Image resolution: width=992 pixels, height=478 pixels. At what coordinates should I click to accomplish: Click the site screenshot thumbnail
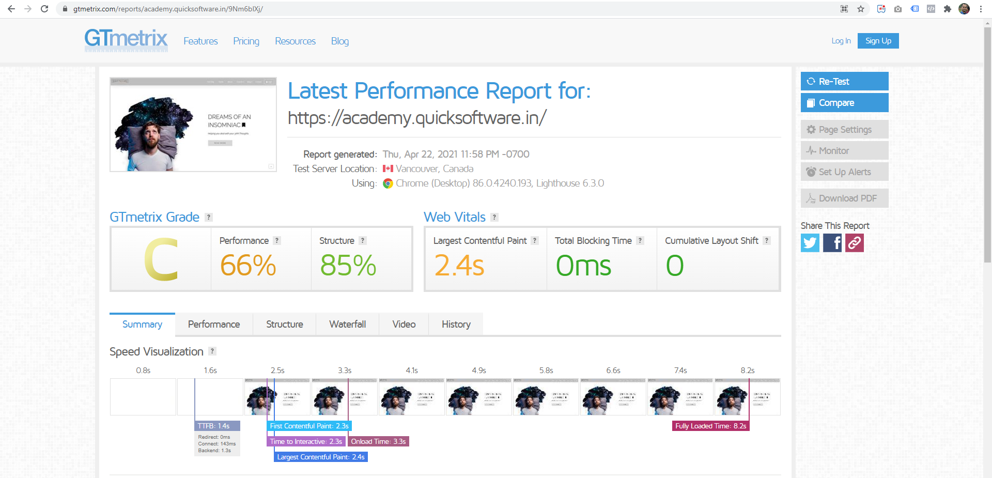(193, 125)
